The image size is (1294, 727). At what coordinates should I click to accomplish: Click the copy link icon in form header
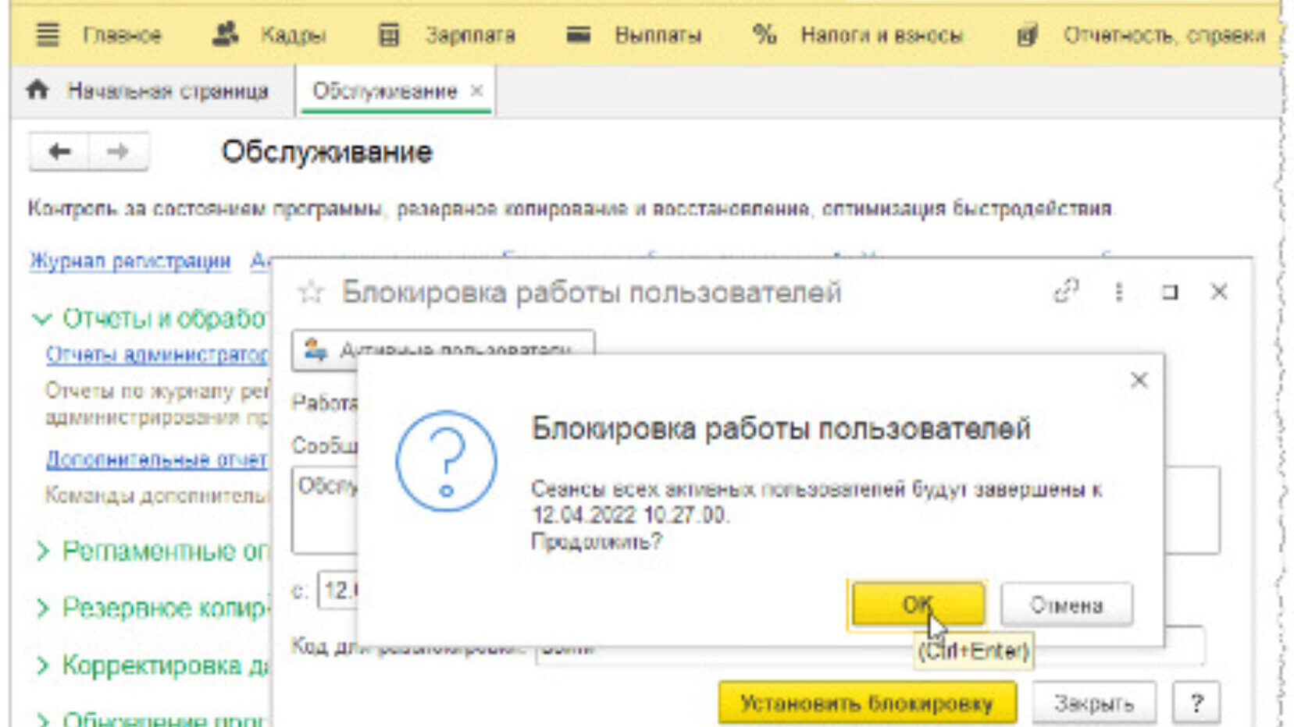pyautogui.click(x=1066, y=292)
